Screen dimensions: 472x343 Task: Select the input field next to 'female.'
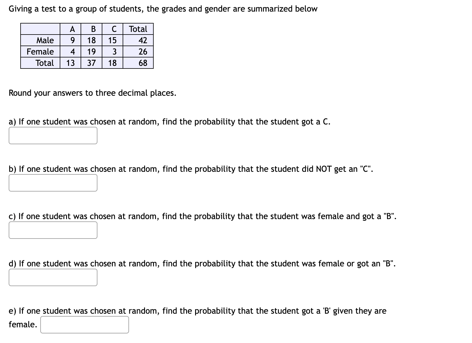85,325
